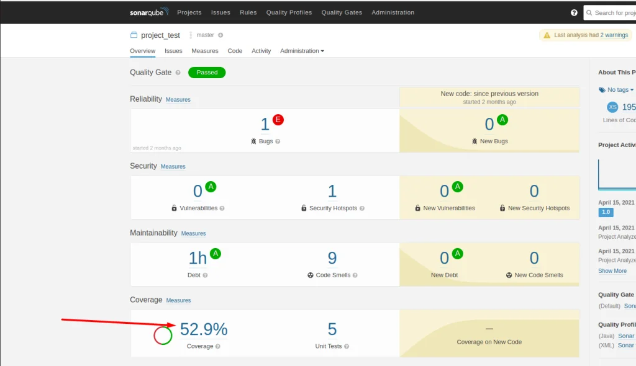Screen dimensions: 636x366
Task: Click the 0 New Security Hotspots count
Action: 534,191
